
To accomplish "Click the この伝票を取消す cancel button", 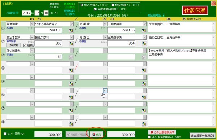I will coord(162,132).
